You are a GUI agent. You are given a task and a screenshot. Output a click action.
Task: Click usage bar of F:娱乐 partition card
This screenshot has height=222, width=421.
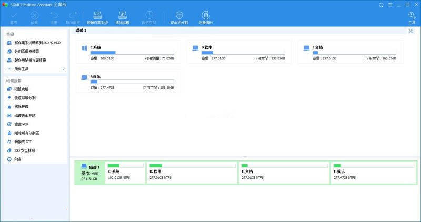click(x=132, y=82)
